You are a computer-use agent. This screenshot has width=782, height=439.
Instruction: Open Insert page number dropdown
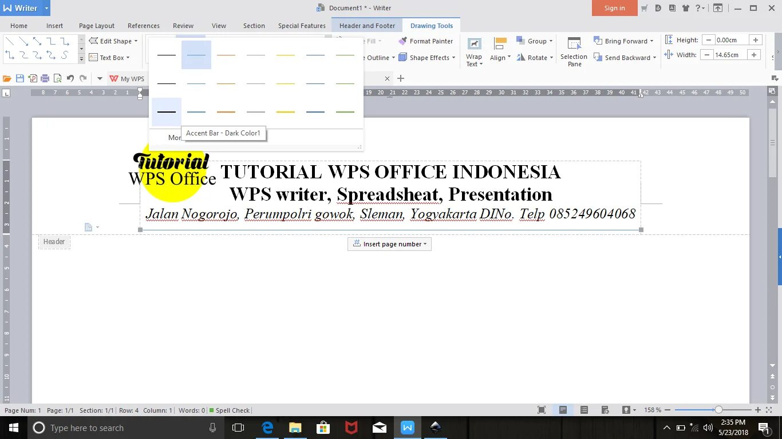(389, 244)
